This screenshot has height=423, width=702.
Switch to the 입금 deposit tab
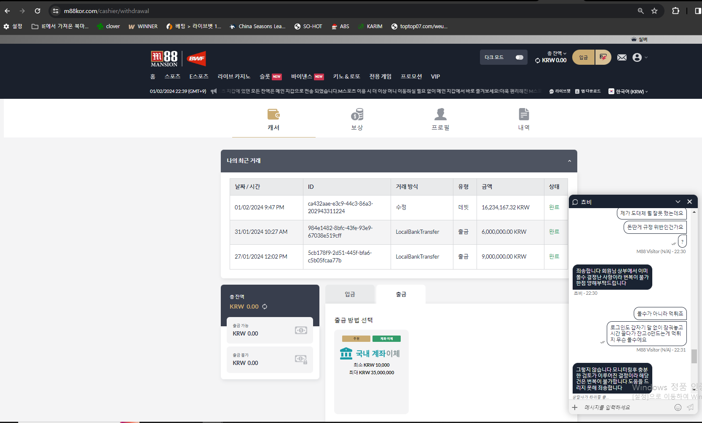pos(350,294)
